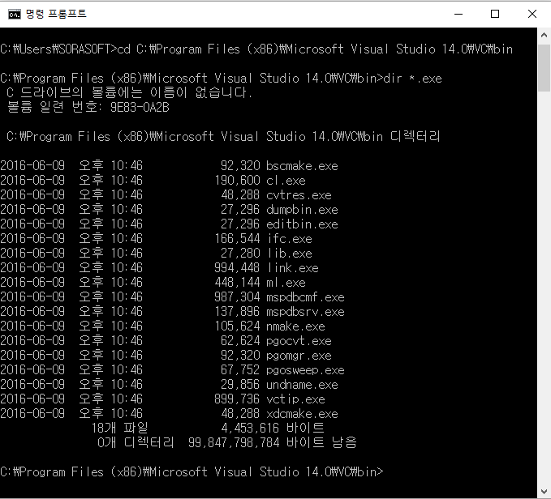This screenshot has height=499, width=551.
Task: Click the dir *.exe command text
Action: [x=412, y=79]
